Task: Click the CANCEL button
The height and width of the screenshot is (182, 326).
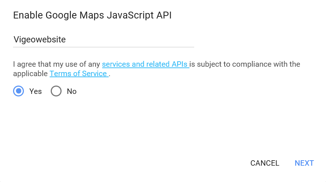Action: [265, 163]
